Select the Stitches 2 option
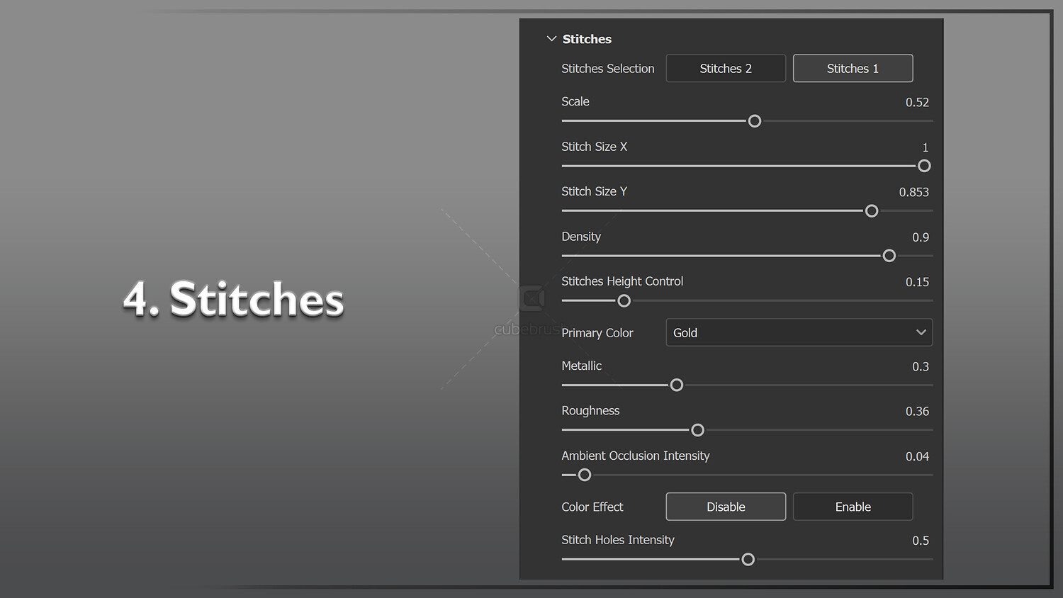Screen dimensions: 1063x598 click(x=726, y=68)
